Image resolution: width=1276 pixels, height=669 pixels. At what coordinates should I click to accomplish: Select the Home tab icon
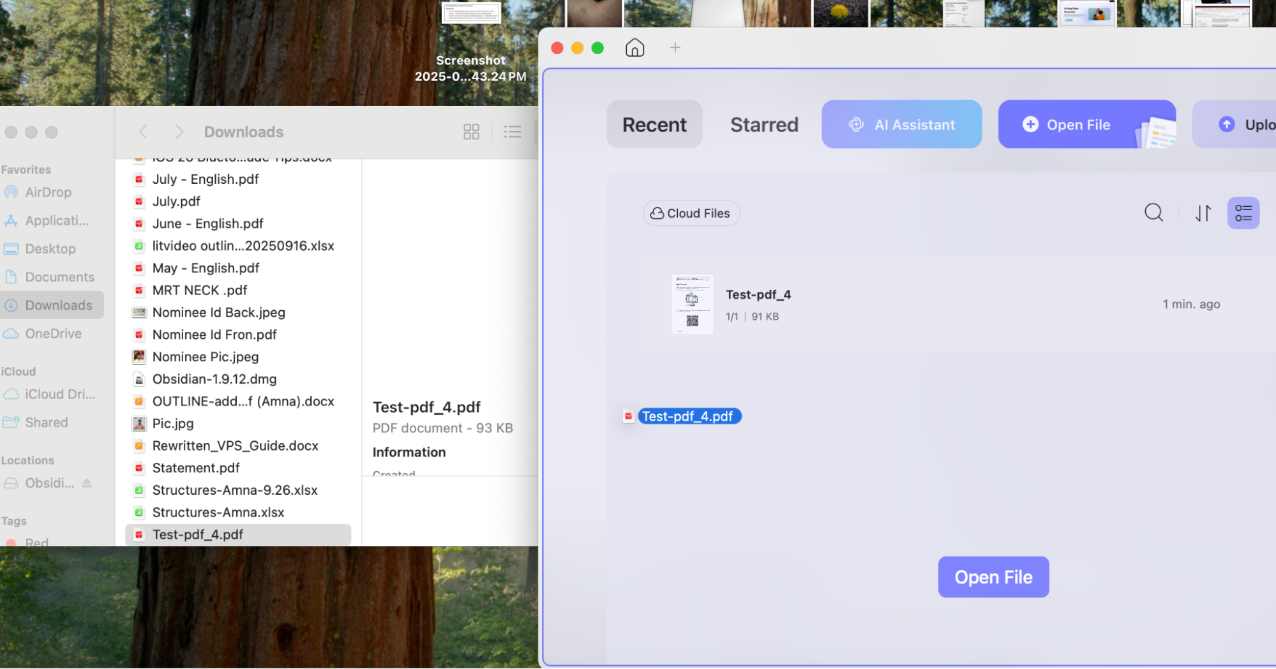pos(634,47)
